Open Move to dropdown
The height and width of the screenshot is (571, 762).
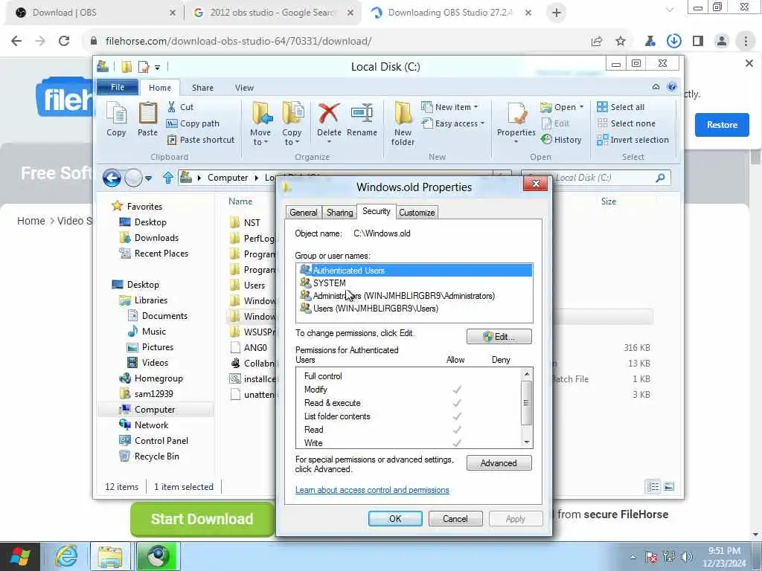260,123
